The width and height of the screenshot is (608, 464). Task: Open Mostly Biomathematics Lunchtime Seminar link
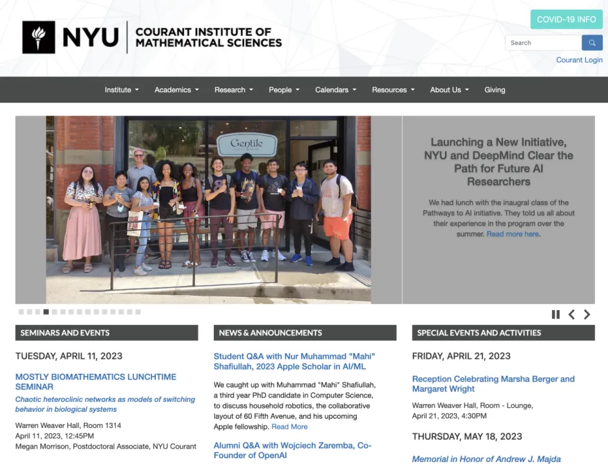tap(95, 382)
